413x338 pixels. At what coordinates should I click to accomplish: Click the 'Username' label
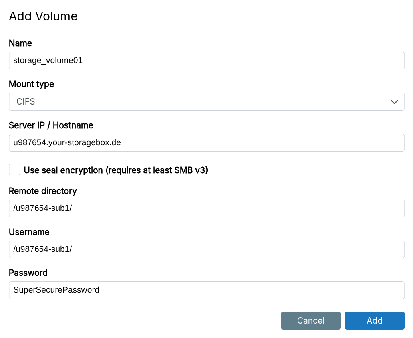click(29, 232)
